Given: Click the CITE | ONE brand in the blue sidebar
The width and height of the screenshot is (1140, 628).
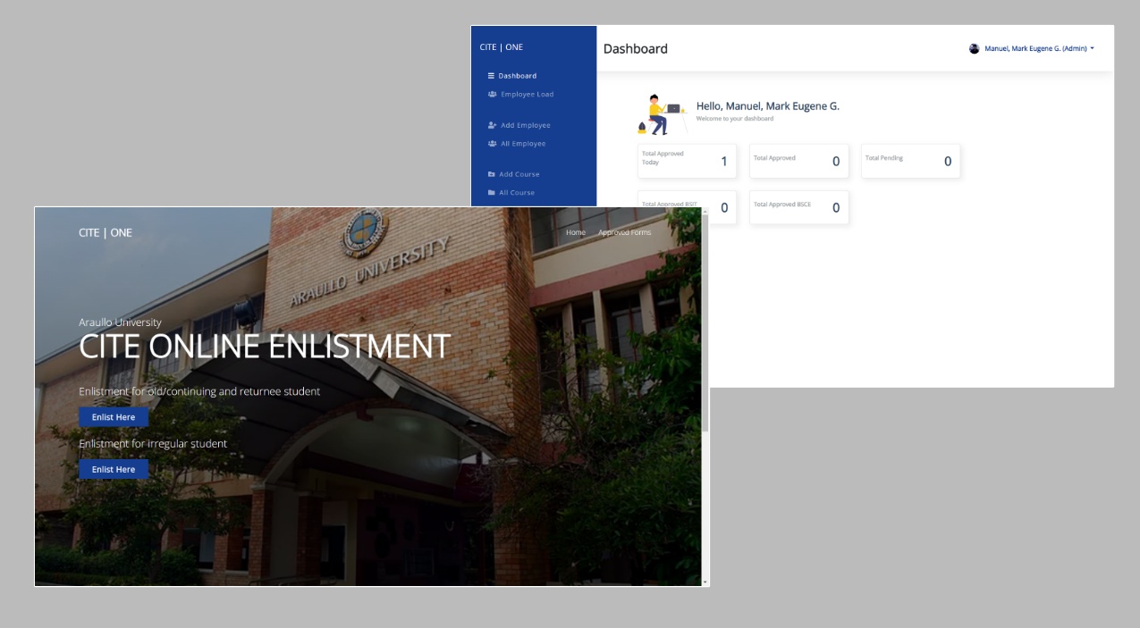Looking at the screenshot, I should pos(502,47).
